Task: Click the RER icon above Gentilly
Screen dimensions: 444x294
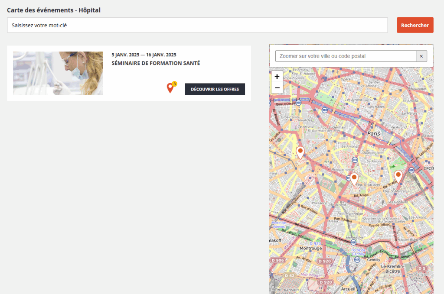Action: [357, 259]
